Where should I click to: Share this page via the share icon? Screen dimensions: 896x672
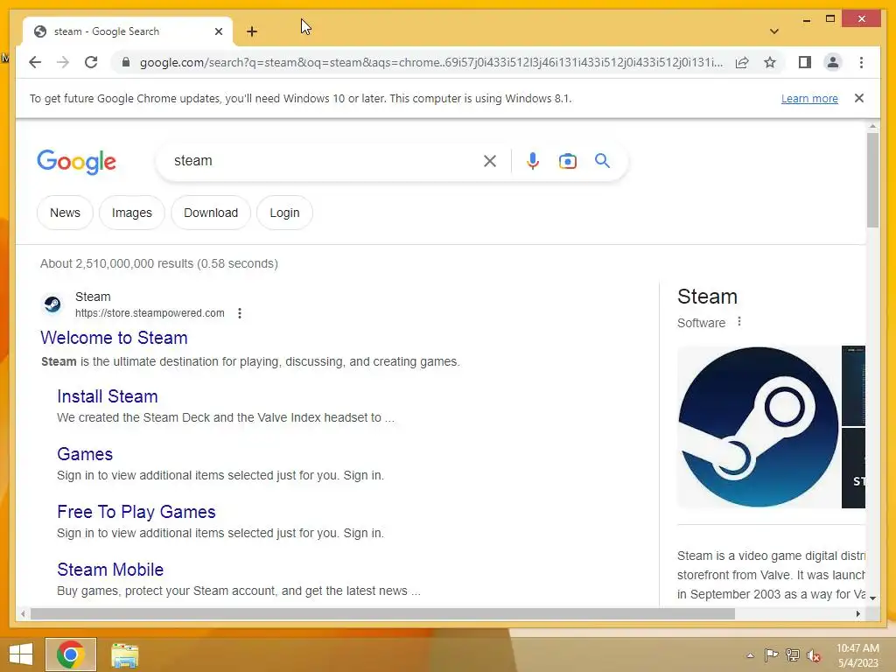[742, 62]
